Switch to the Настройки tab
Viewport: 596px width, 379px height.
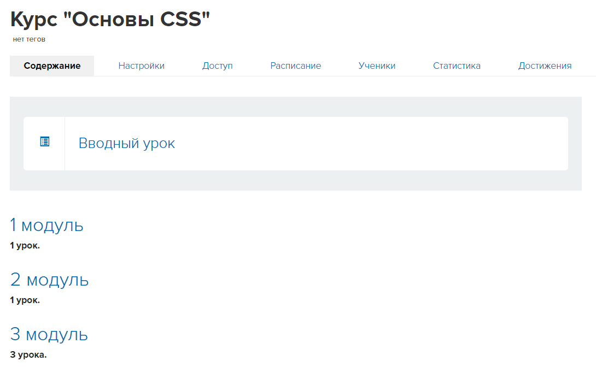coord(142,66)
